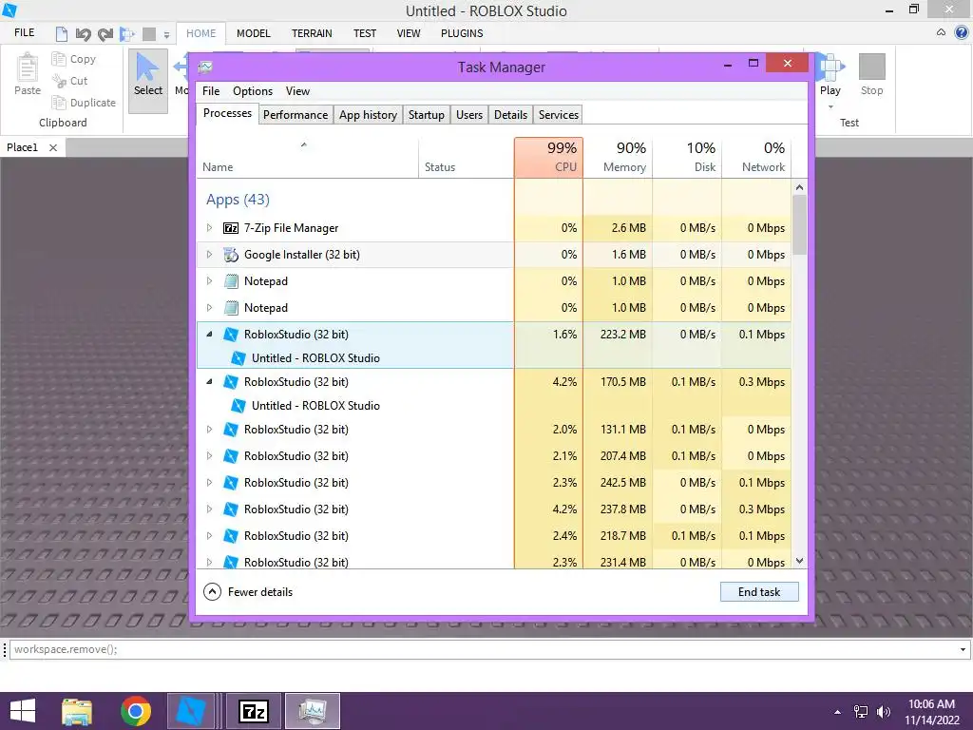Click the Stop button in Test group
The width and height of the screenshot is (973, 730).
tap(872, 74)
